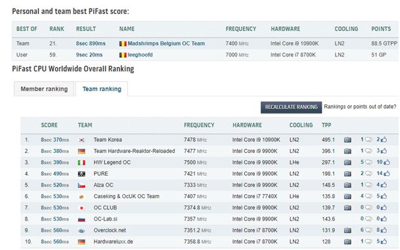Like the Team Hardware-Reaktor-Reloaded score
Screen dimensions: 400x250
(x=384, y=151)
